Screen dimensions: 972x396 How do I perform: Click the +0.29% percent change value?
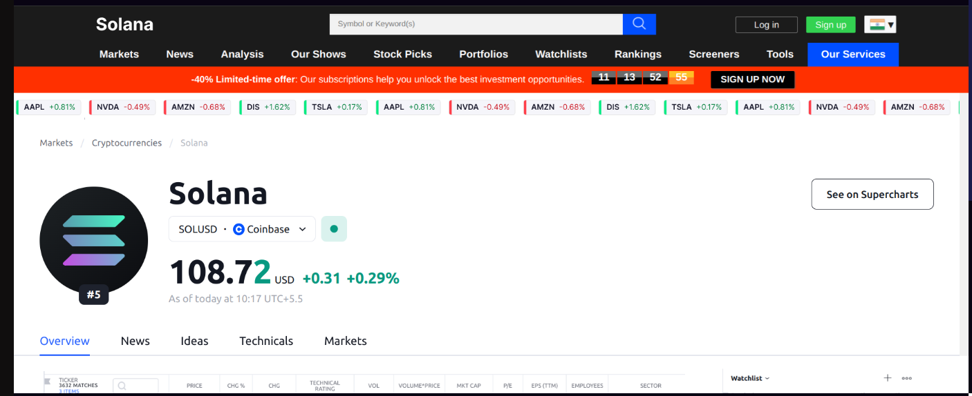[373, 278]
